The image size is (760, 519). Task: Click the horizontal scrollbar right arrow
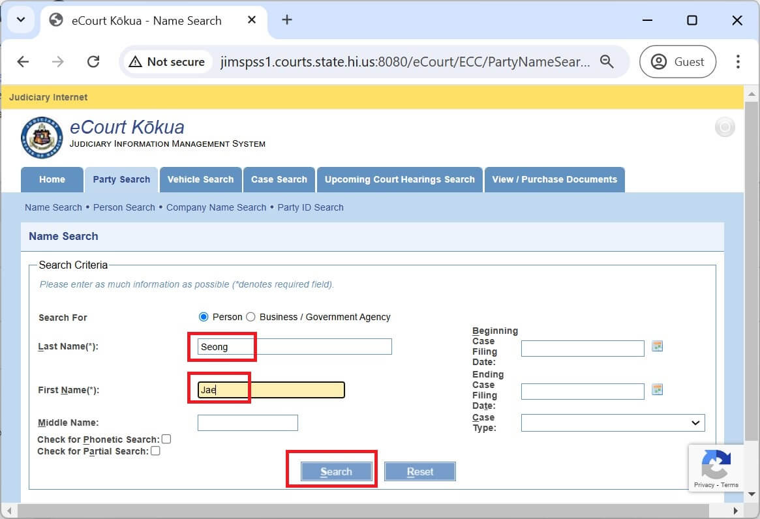tap(736, 511)
